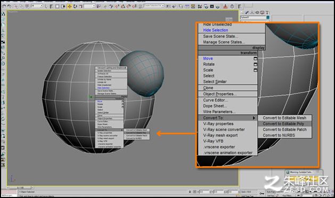Switch to the Motion command panel tab

(257, 13)
